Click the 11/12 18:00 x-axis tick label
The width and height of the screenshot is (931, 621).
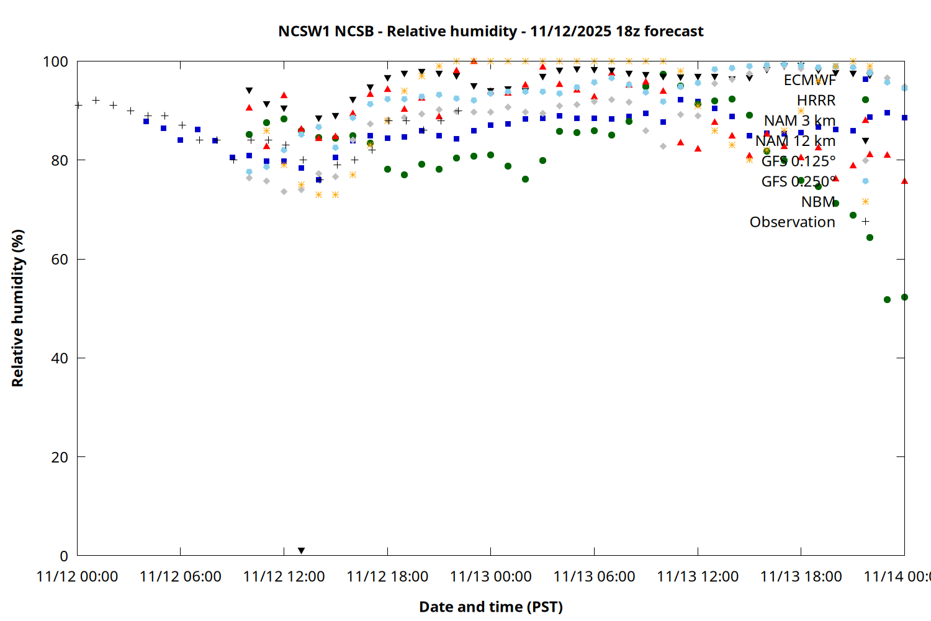point(387,577)
